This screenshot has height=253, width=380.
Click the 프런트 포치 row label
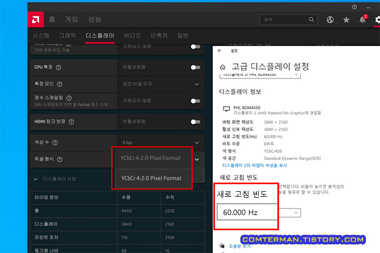46,237
